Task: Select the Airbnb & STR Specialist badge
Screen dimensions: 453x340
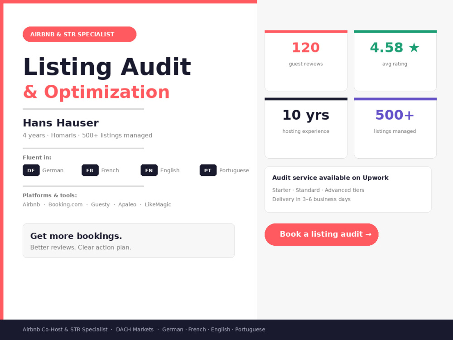Action: point(79,34)
